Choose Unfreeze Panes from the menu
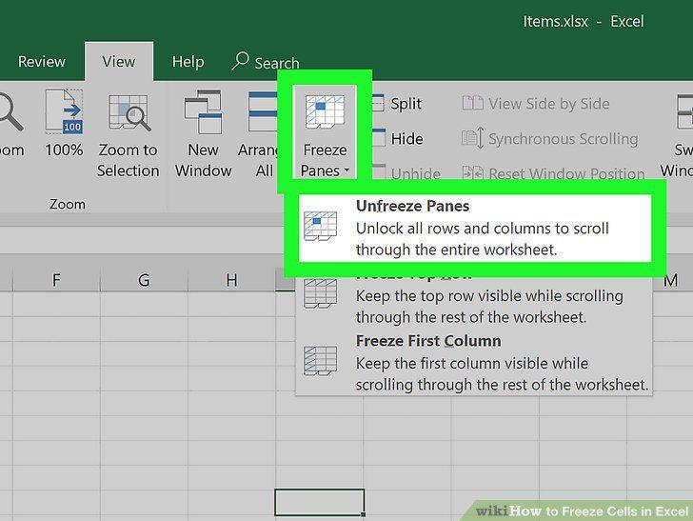The image size is (693, 521). pyautogui.click(x=475, y=229)
